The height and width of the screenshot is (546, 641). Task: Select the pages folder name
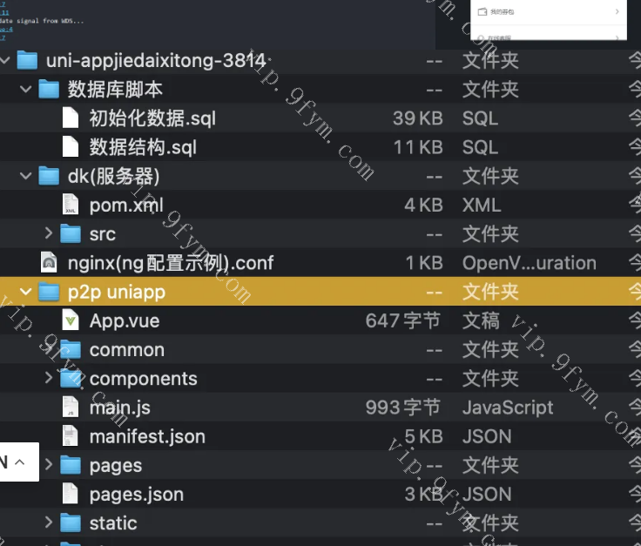pos(115,465)
